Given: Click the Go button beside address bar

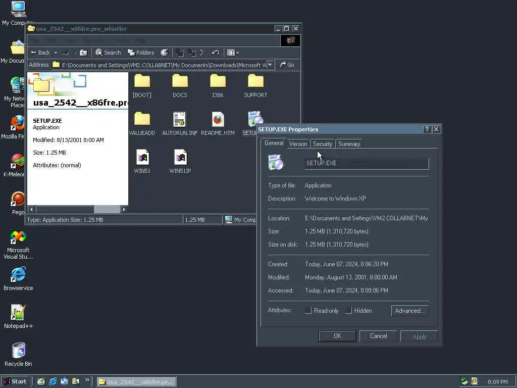Looking at the screenshot, I should pyautogui.click(x=287, y=65).
